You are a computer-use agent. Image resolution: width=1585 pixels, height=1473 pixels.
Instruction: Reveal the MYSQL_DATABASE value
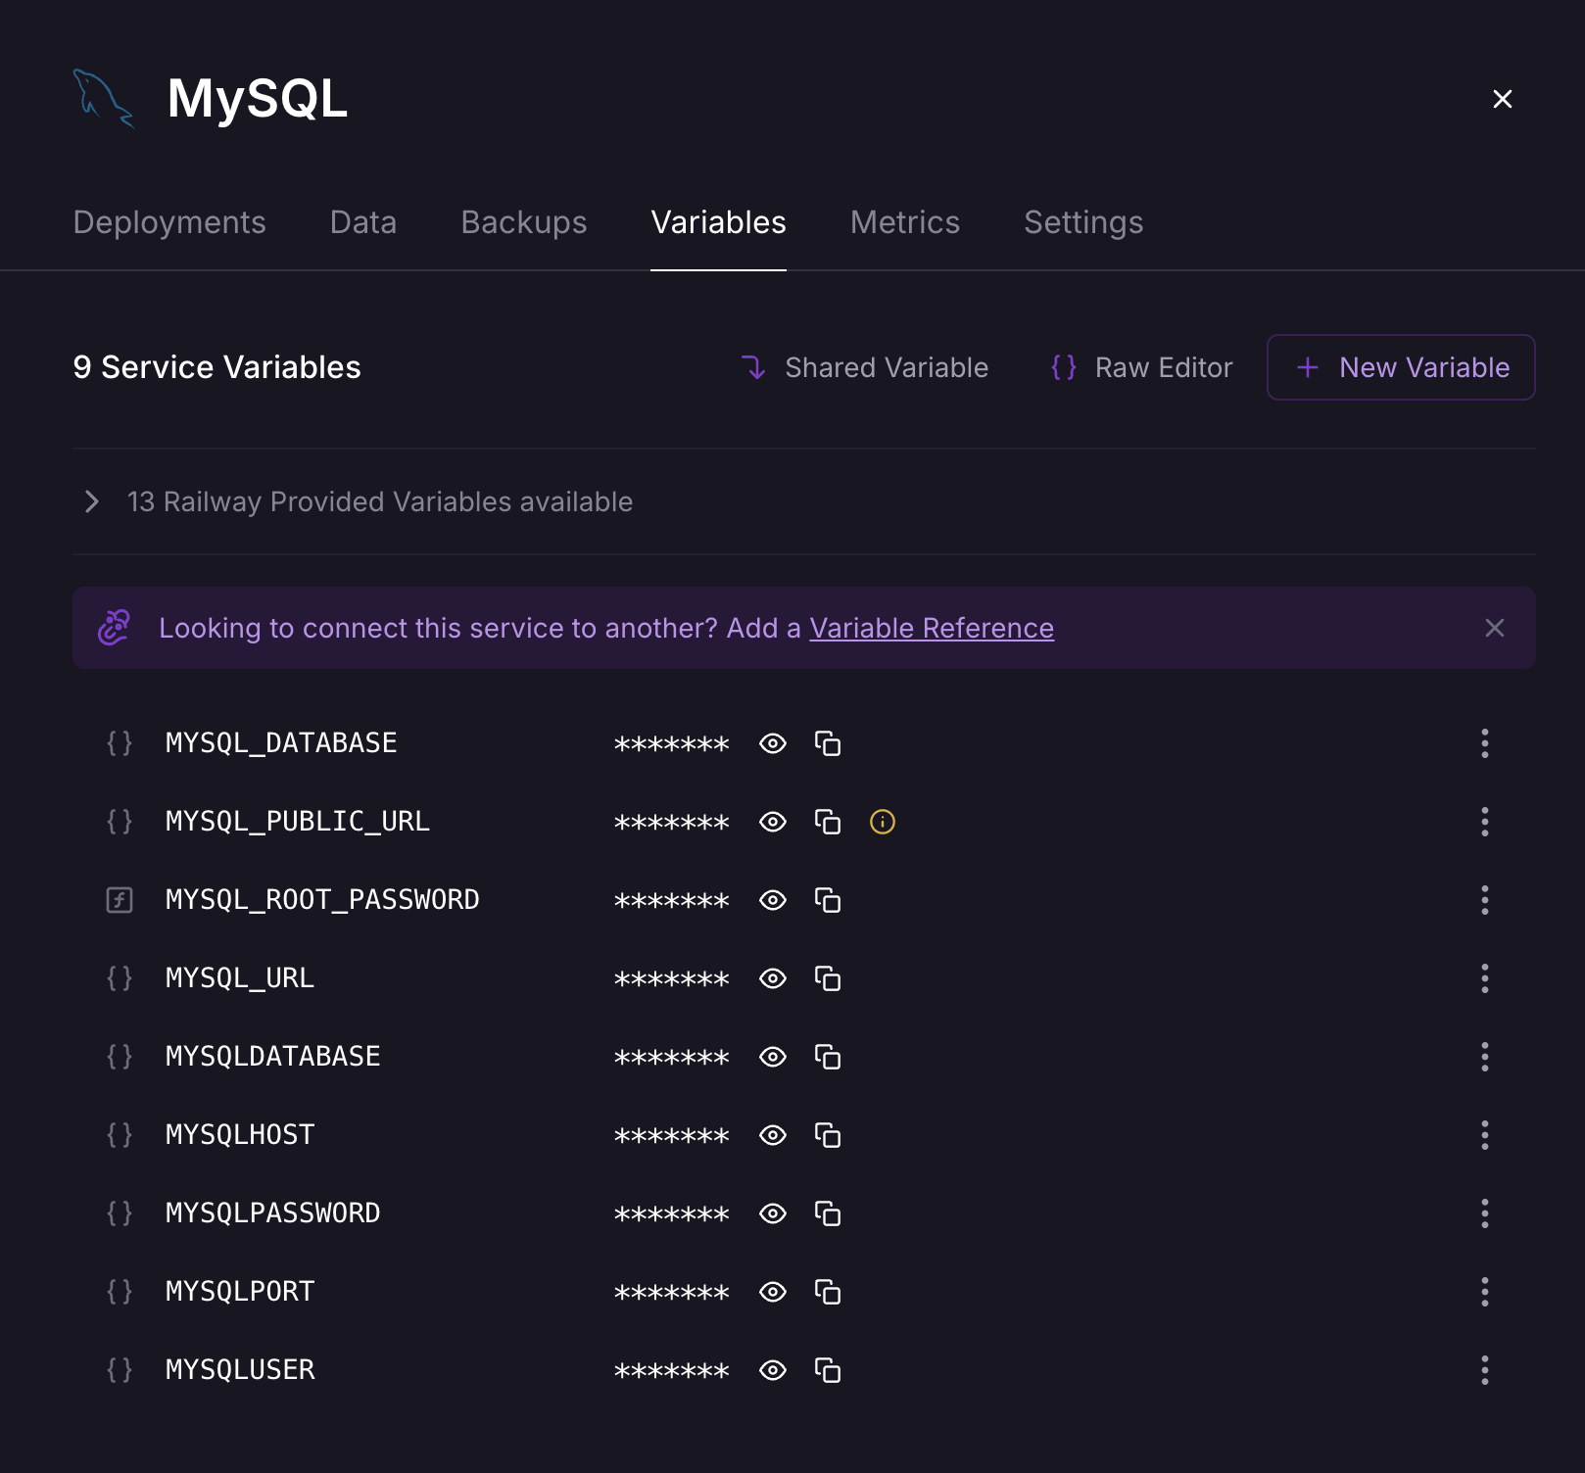coord(773,743)
